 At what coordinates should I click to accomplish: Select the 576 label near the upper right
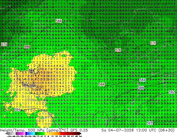(x=153, y=43)
